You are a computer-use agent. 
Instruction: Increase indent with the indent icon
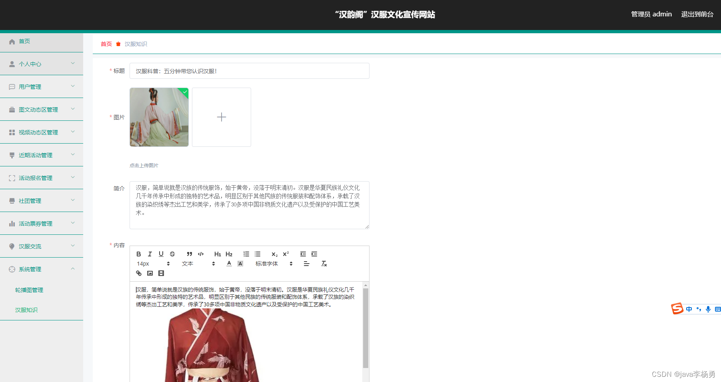[x=314, y=254]
